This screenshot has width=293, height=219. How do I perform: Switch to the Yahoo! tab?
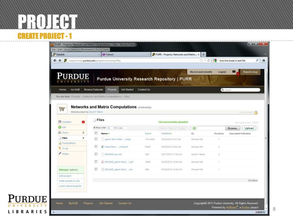[x=126, y=54]
